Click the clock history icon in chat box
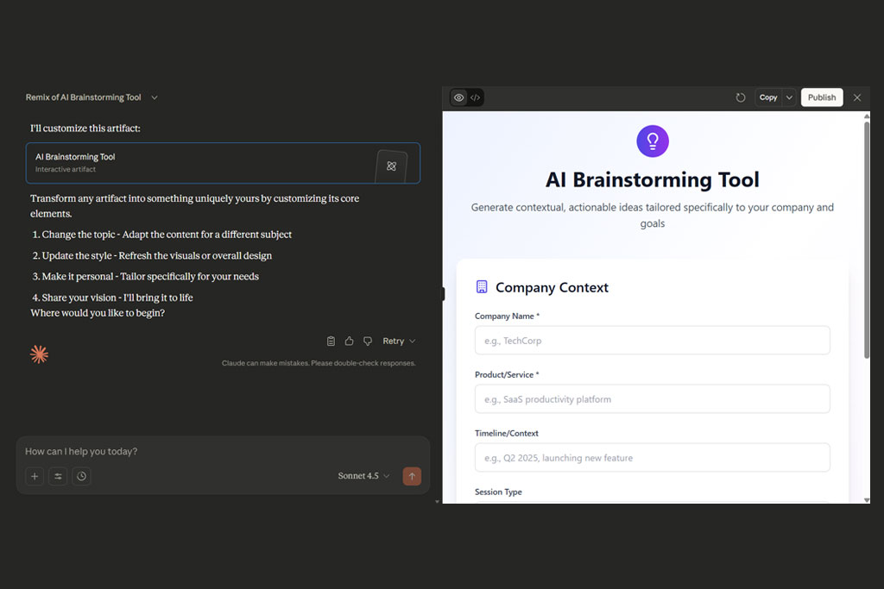884x589 pixels. coord(81,476)
